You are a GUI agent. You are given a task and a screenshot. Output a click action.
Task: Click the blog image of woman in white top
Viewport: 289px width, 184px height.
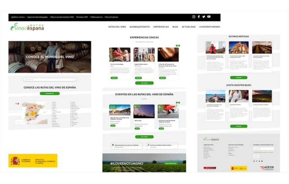[239, 96]
